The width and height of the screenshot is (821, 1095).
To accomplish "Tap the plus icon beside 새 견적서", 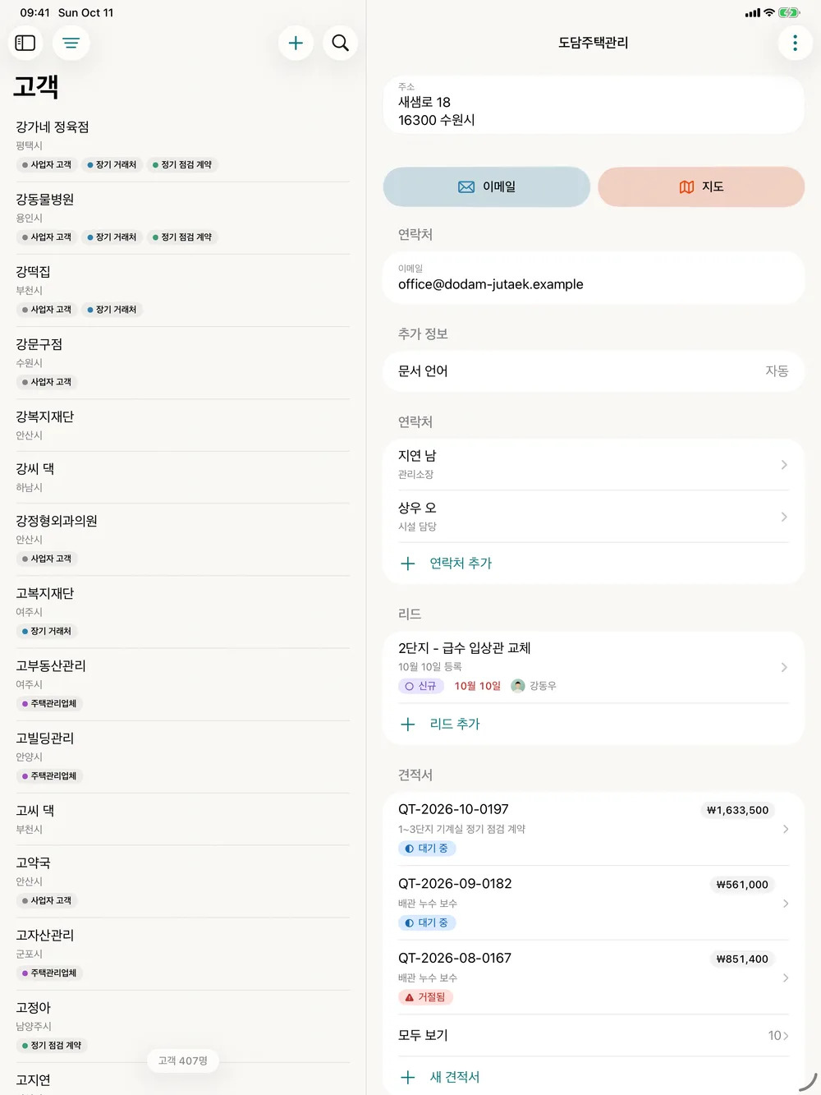I will (407, 1078).
